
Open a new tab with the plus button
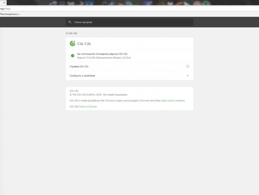coord(10,3)
